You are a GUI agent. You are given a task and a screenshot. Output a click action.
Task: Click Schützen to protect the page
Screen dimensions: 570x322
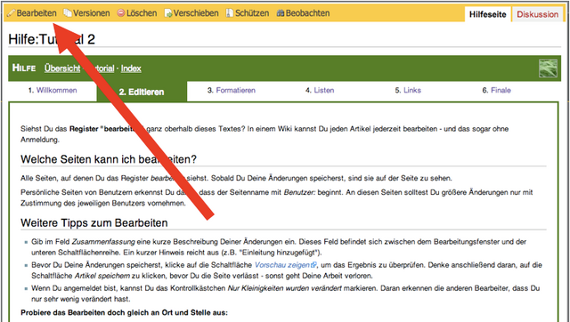[x=252, y=13]
